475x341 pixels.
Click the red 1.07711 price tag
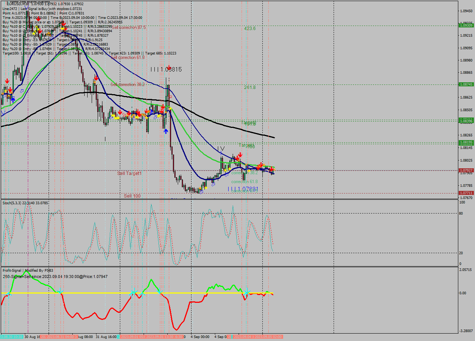tap(466, 193)
